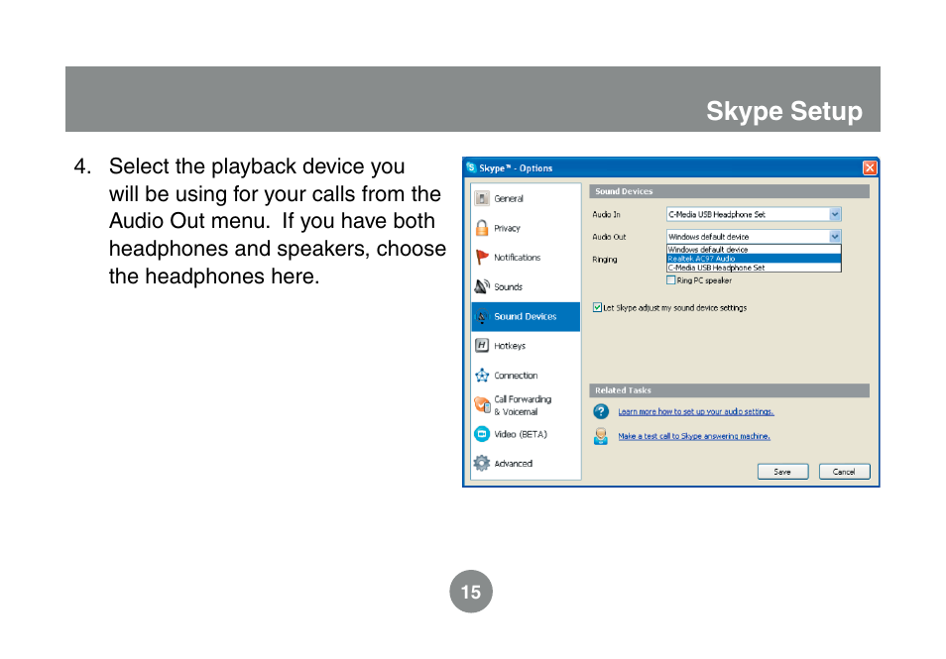
Task: Click the Video (BETA) camera icon
Action: 482,434
